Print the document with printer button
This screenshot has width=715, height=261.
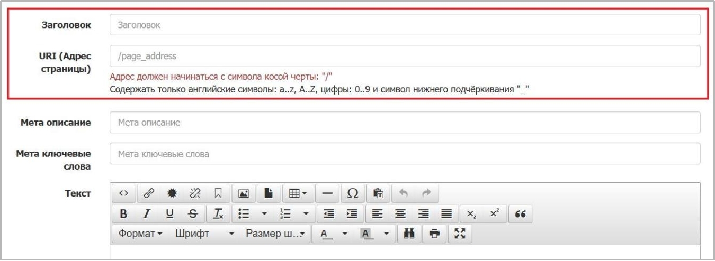click(434, 234)
